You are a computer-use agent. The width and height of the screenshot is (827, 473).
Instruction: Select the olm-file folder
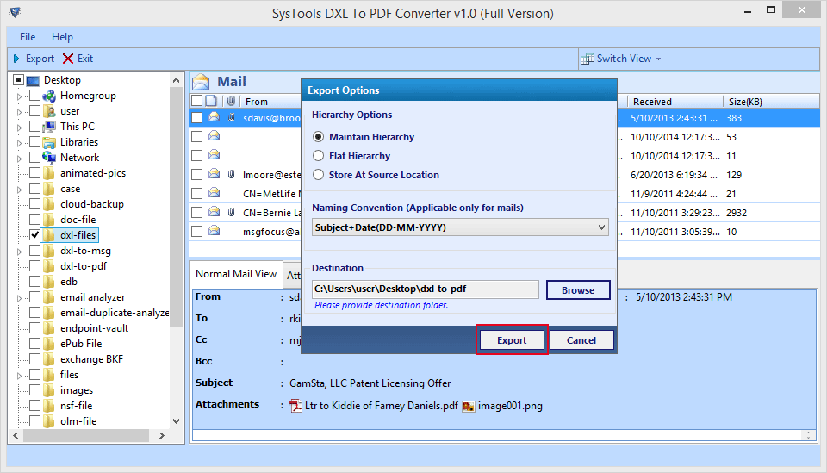coord(78,421)
